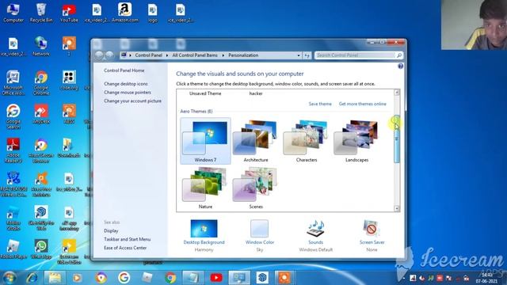Select Recycle Bin desktop icon
The image size is (507, 285).
click(41, 13)
